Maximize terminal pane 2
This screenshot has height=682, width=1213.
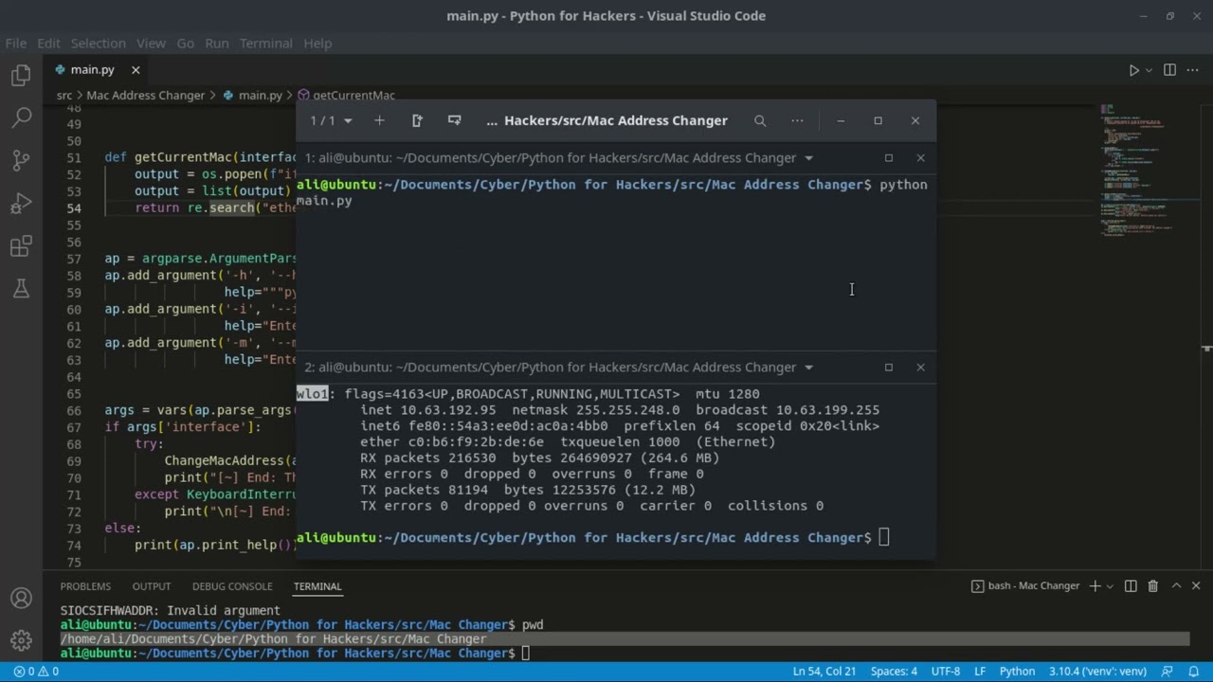(x=889, y=368)
